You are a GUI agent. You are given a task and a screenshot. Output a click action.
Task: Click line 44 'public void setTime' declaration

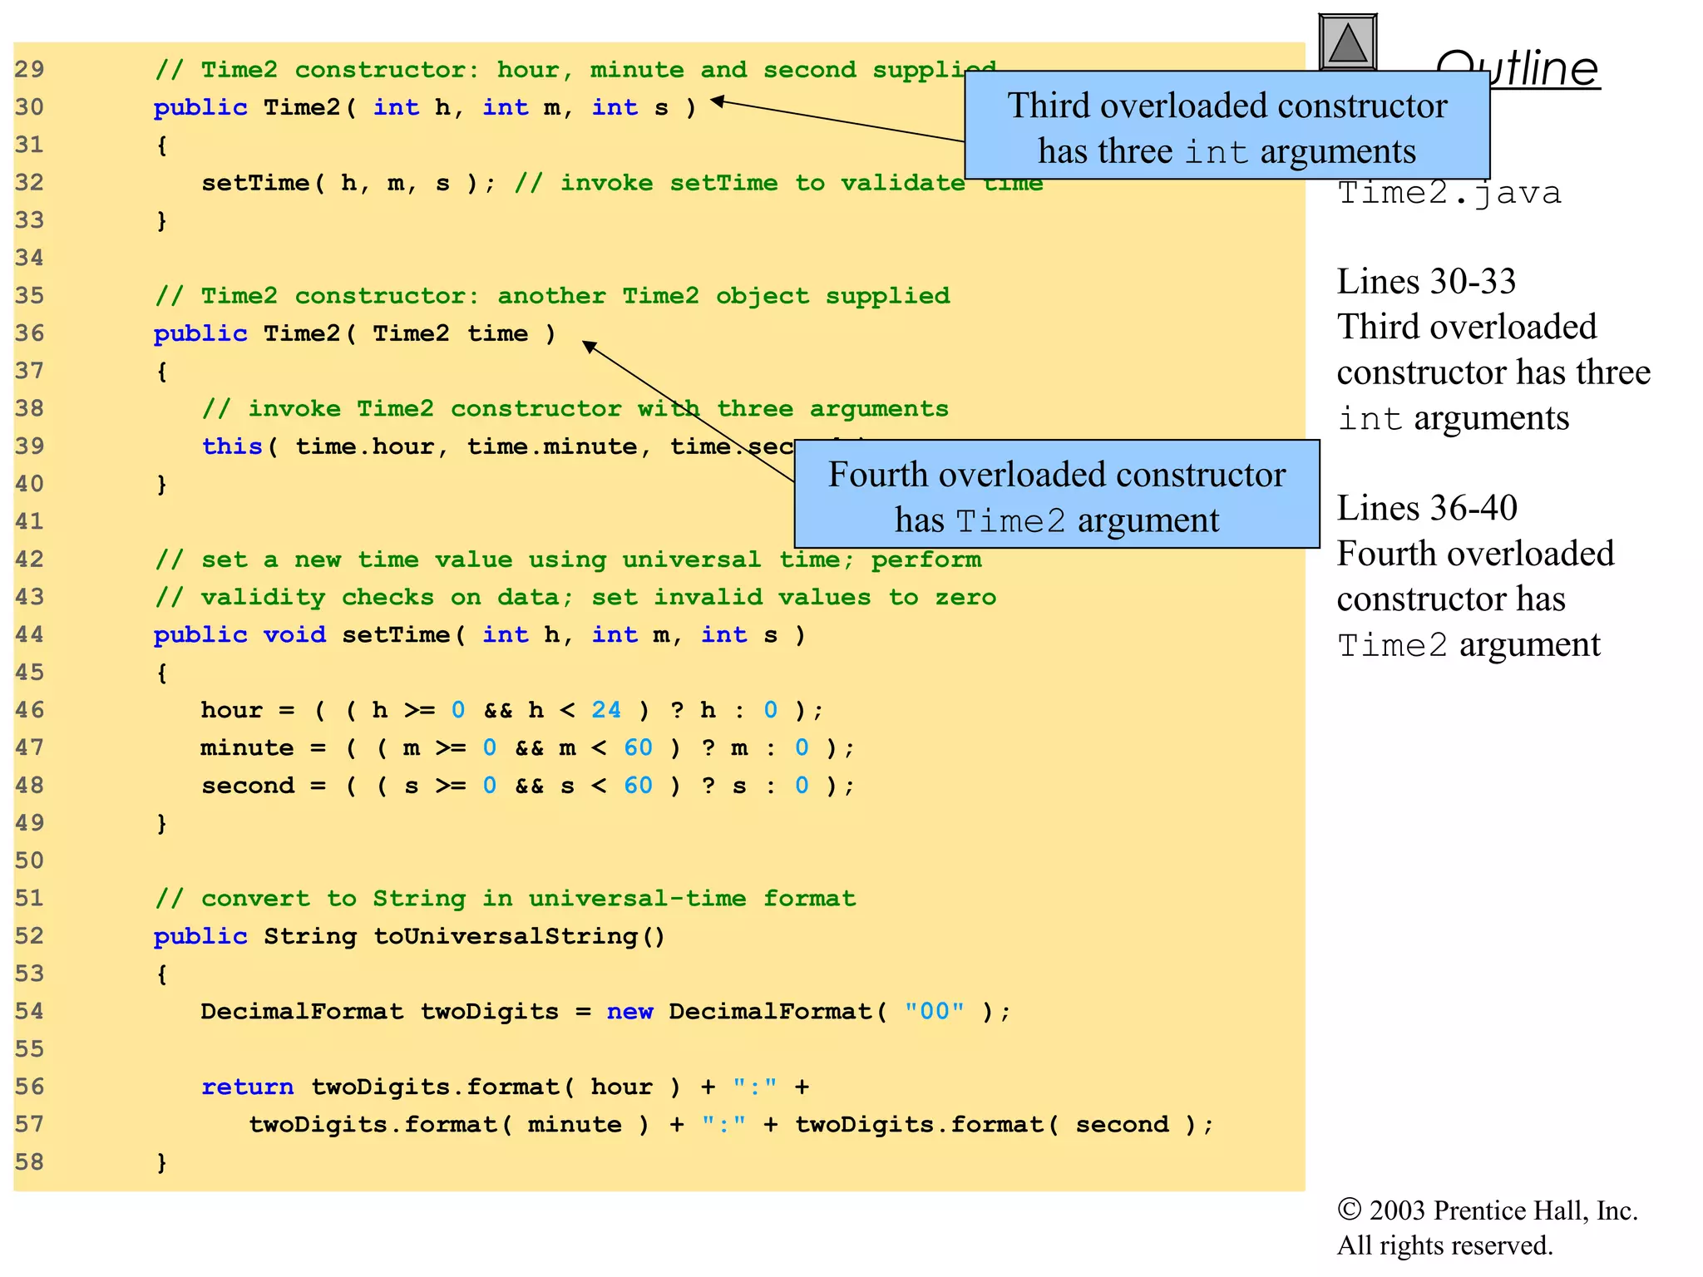click(480, 635)
